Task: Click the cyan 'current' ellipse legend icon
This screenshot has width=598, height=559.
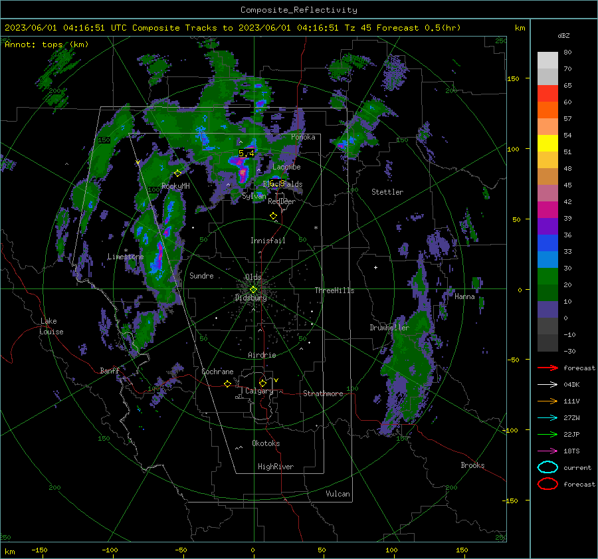Action: (x=548, y=467)
